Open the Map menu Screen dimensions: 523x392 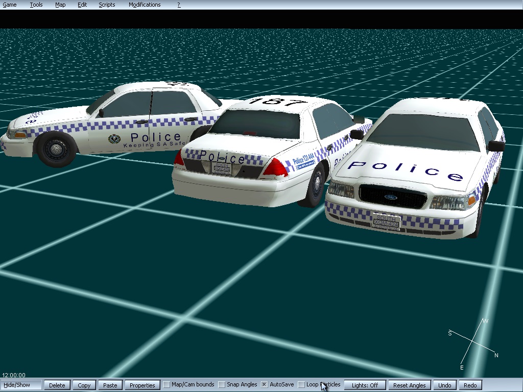tap(60, 5)
